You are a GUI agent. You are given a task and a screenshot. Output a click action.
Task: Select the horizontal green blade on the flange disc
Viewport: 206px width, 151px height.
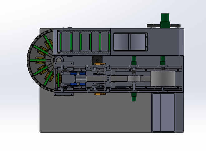click(38, 60)
